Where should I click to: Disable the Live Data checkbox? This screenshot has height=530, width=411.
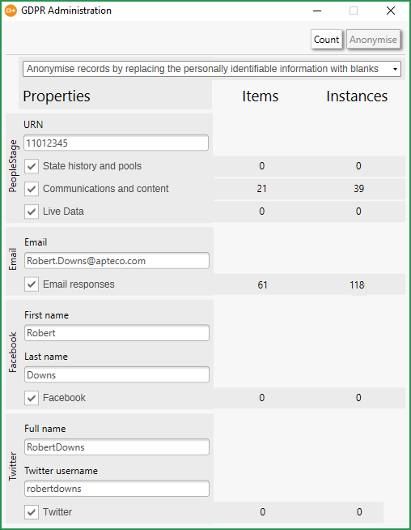(32, 212)
